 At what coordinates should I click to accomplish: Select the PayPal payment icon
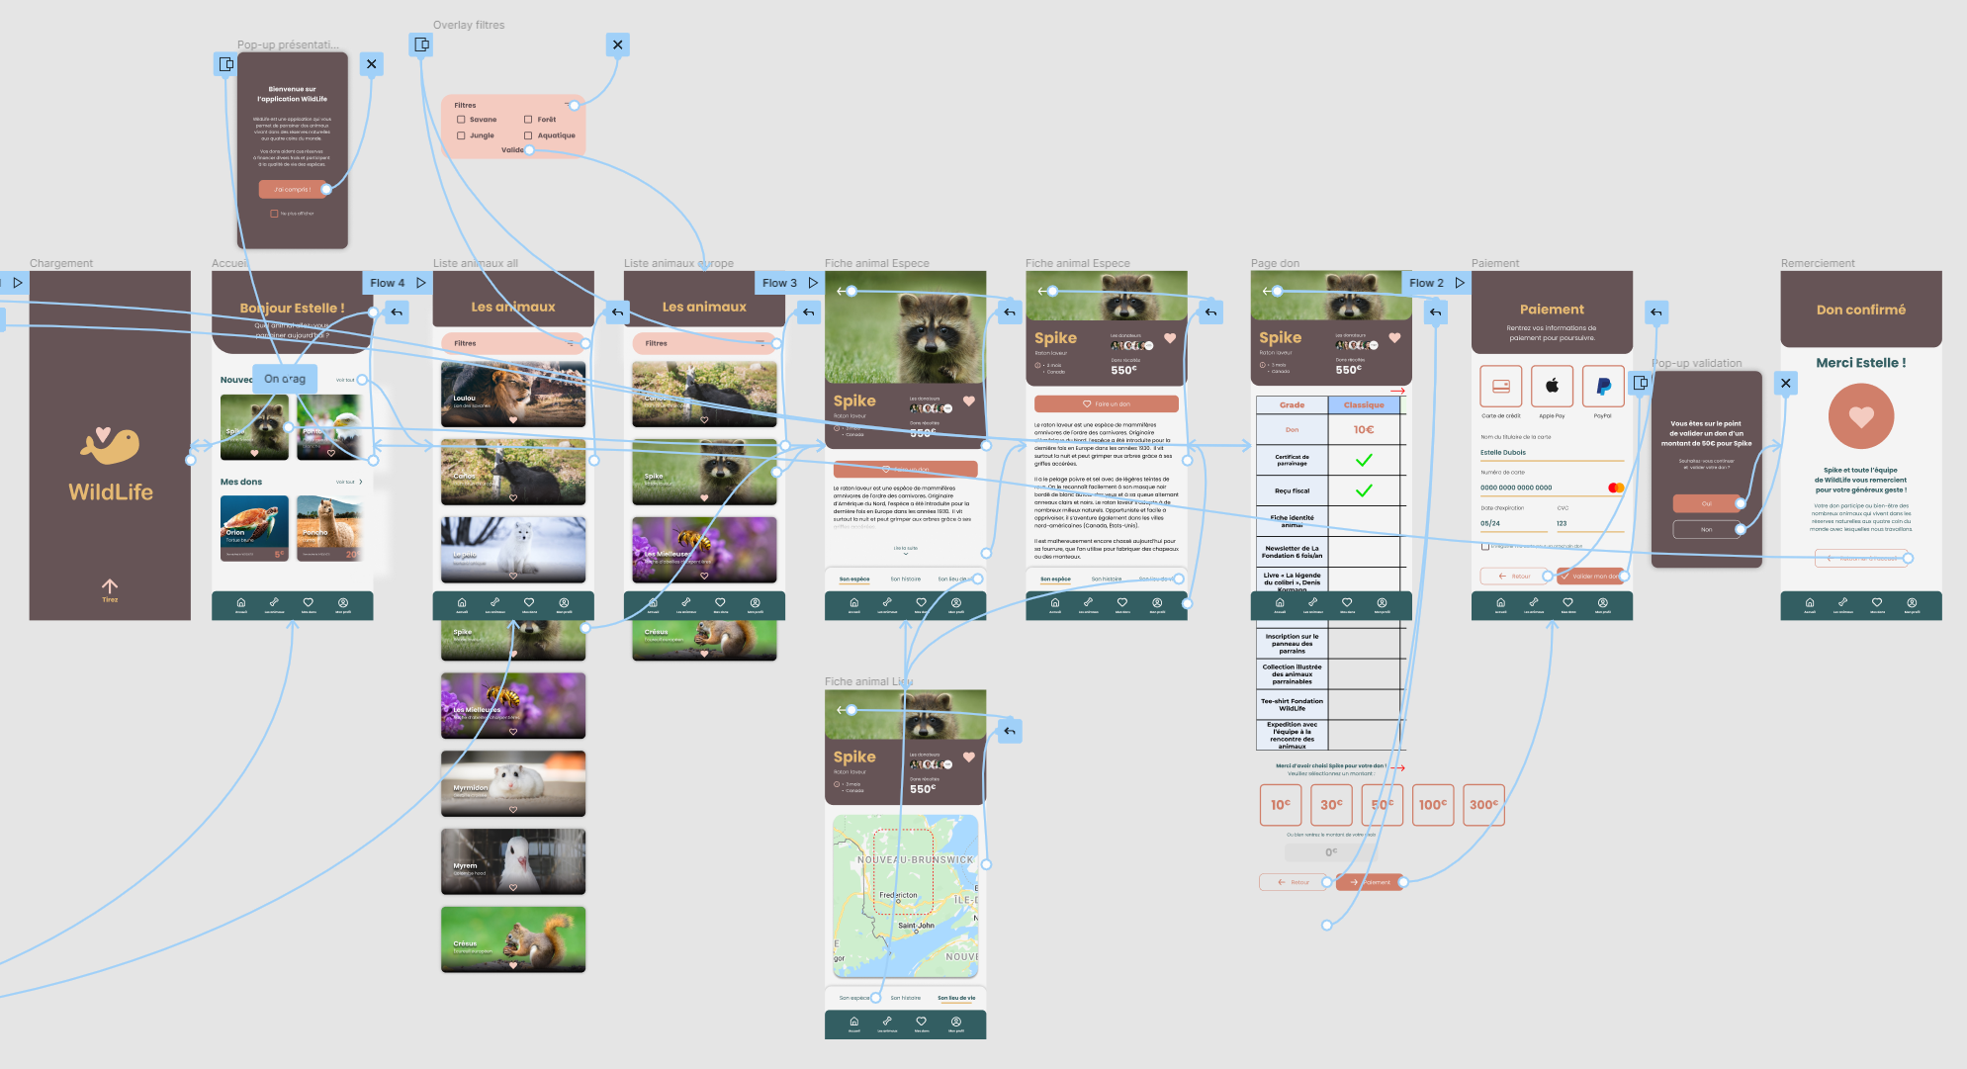[x=1603, y=386]
